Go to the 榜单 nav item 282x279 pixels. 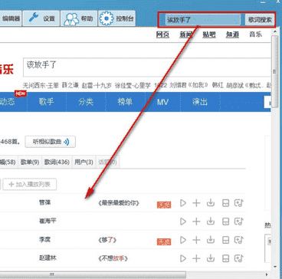[x=125, y=102]
